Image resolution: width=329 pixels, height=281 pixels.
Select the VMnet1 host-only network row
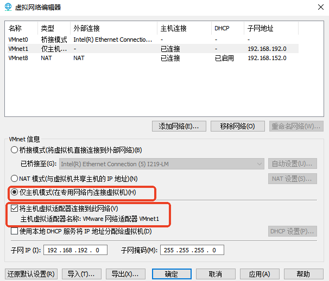[x=81, y=49]
